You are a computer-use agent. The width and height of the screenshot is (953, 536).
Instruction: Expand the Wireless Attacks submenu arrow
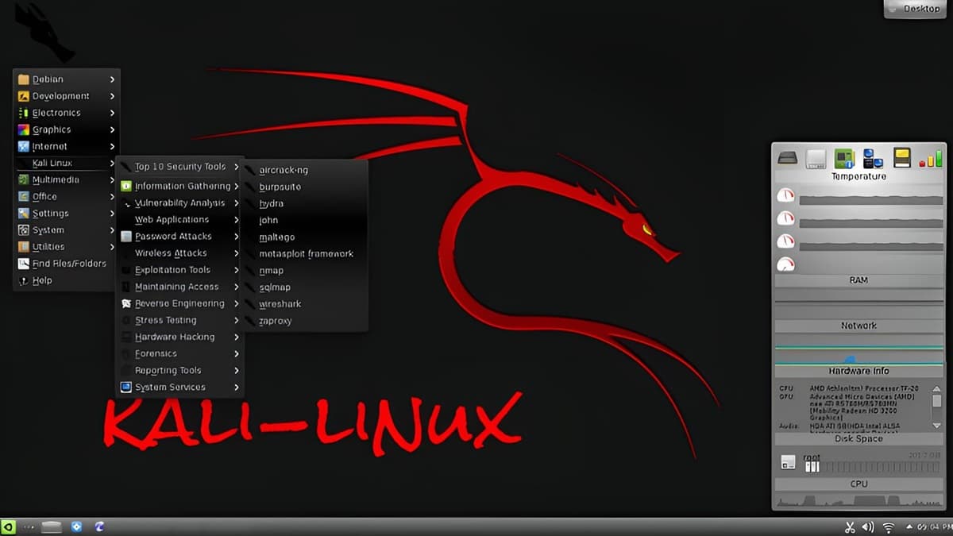click(236, 253)
